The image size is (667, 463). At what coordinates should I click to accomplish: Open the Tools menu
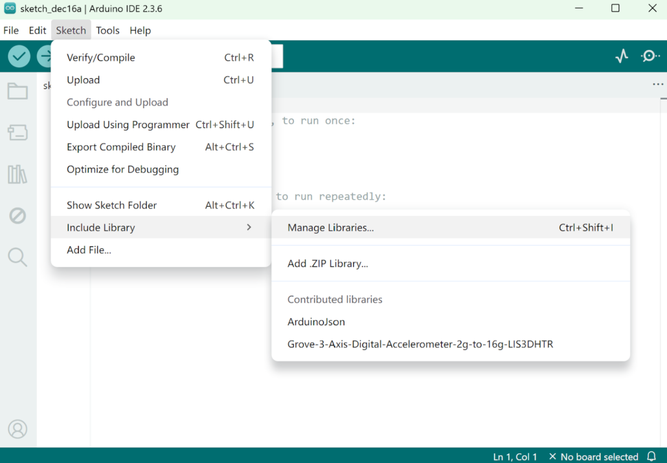pos(107,30)
